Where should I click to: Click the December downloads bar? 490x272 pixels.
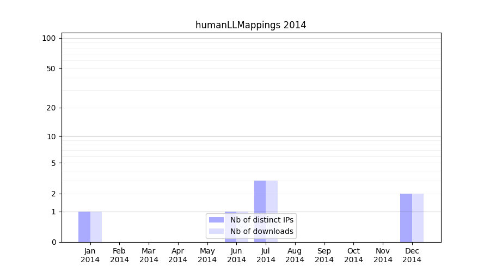(x=418, y=218)
